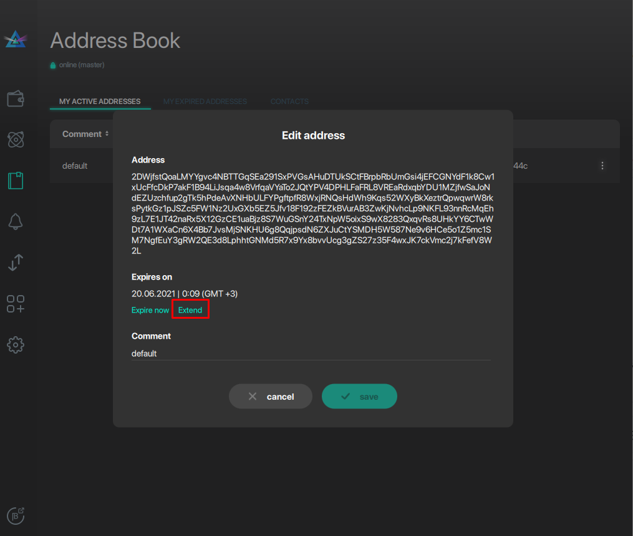Click the Beam logo at the top

pos(15,39)
